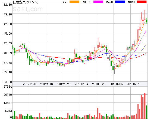Click the 20740 volume axis label
This screenshot has height=119, width=163.
(x=8, y=95)
